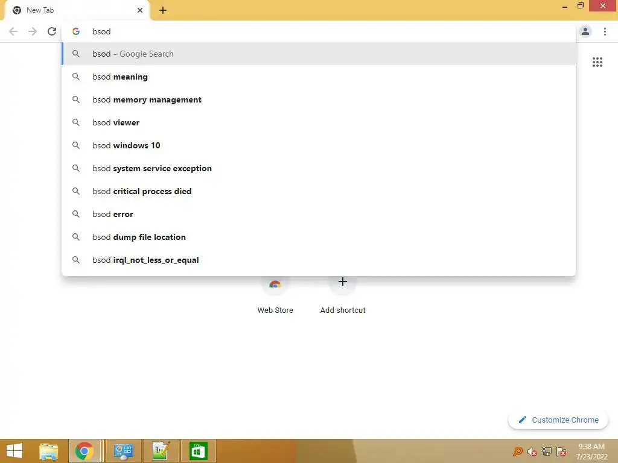Close the New Tab tab
Viewport: 618px width, 463px height.
point(140,10)
